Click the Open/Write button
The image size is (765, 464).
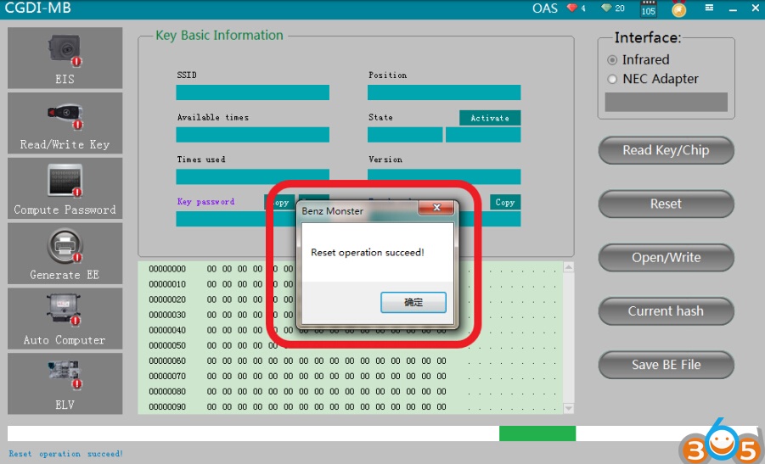click(666, 257)
